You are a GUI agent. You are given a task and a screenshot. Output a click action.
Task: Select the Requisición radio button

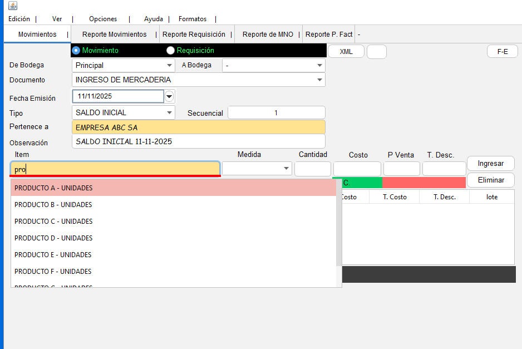[x=171, y=51]
